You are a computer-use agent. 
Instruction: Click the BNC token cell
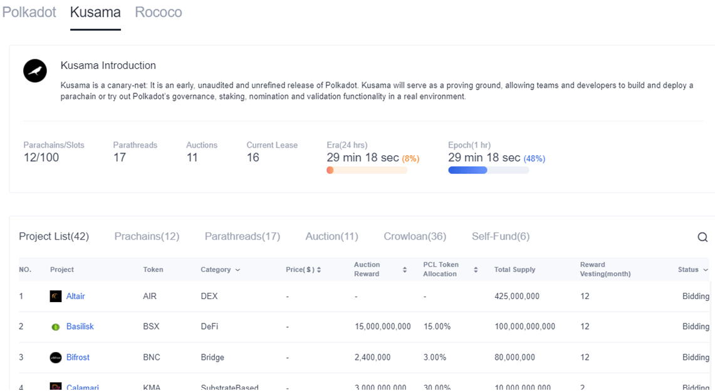point(152,357)
